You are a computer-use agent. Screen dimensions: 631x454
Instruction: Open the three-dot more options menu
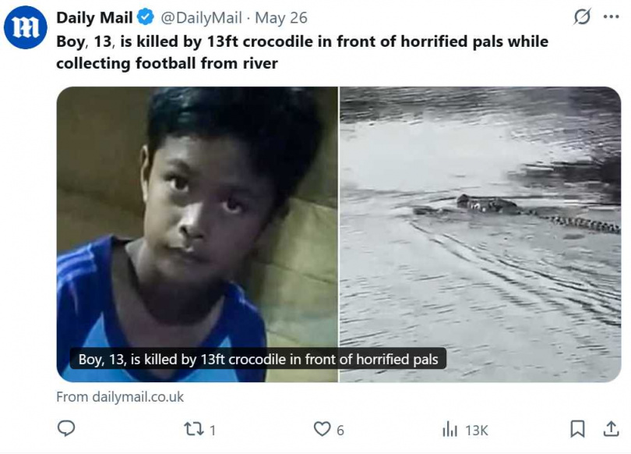pyautogui.click(x=611, y=17)
